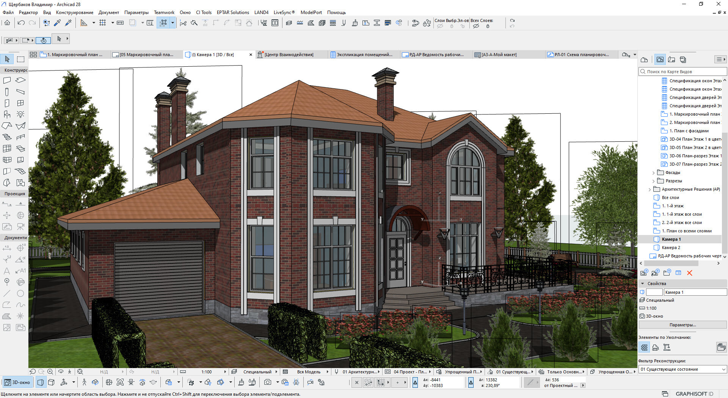Click the Параметры... button
The height and width of the screenshot is (398, 728).
pos(682,325)
